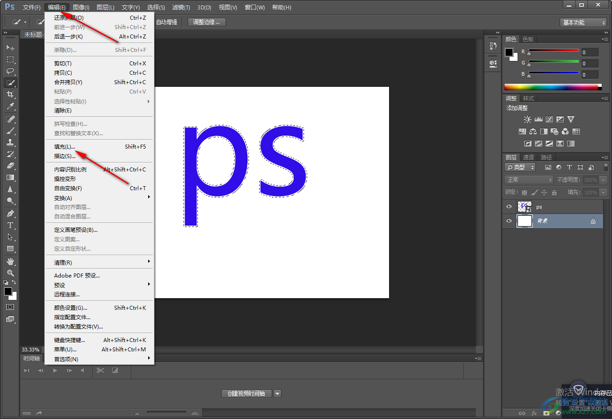Add a Brightness/Contrast adjustment

click(527, 120)
